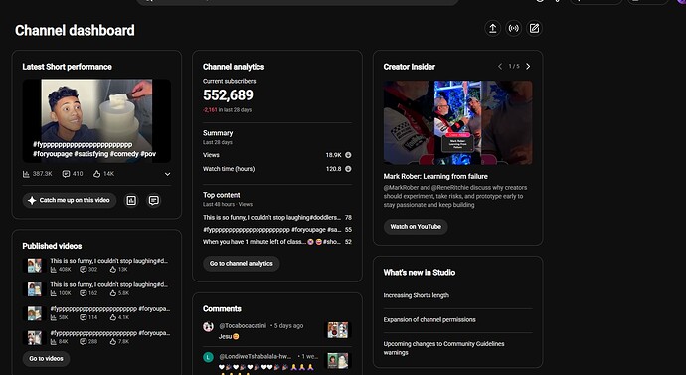Click the info icon next to Watch time
The width and height of the screenshot is (686, 375).
coord(348,169)
